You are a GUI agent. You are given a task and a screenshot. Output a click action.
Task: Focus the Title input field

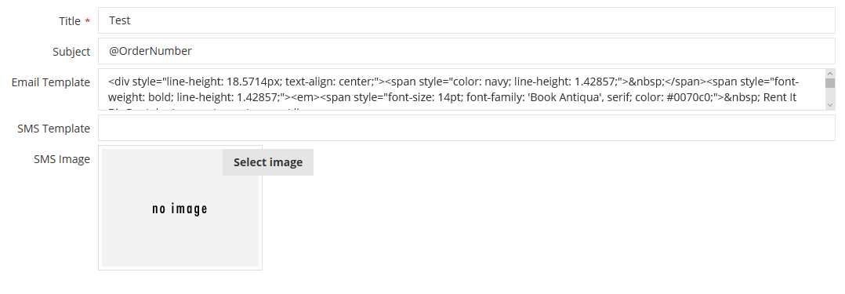click(x=466, y=20)
